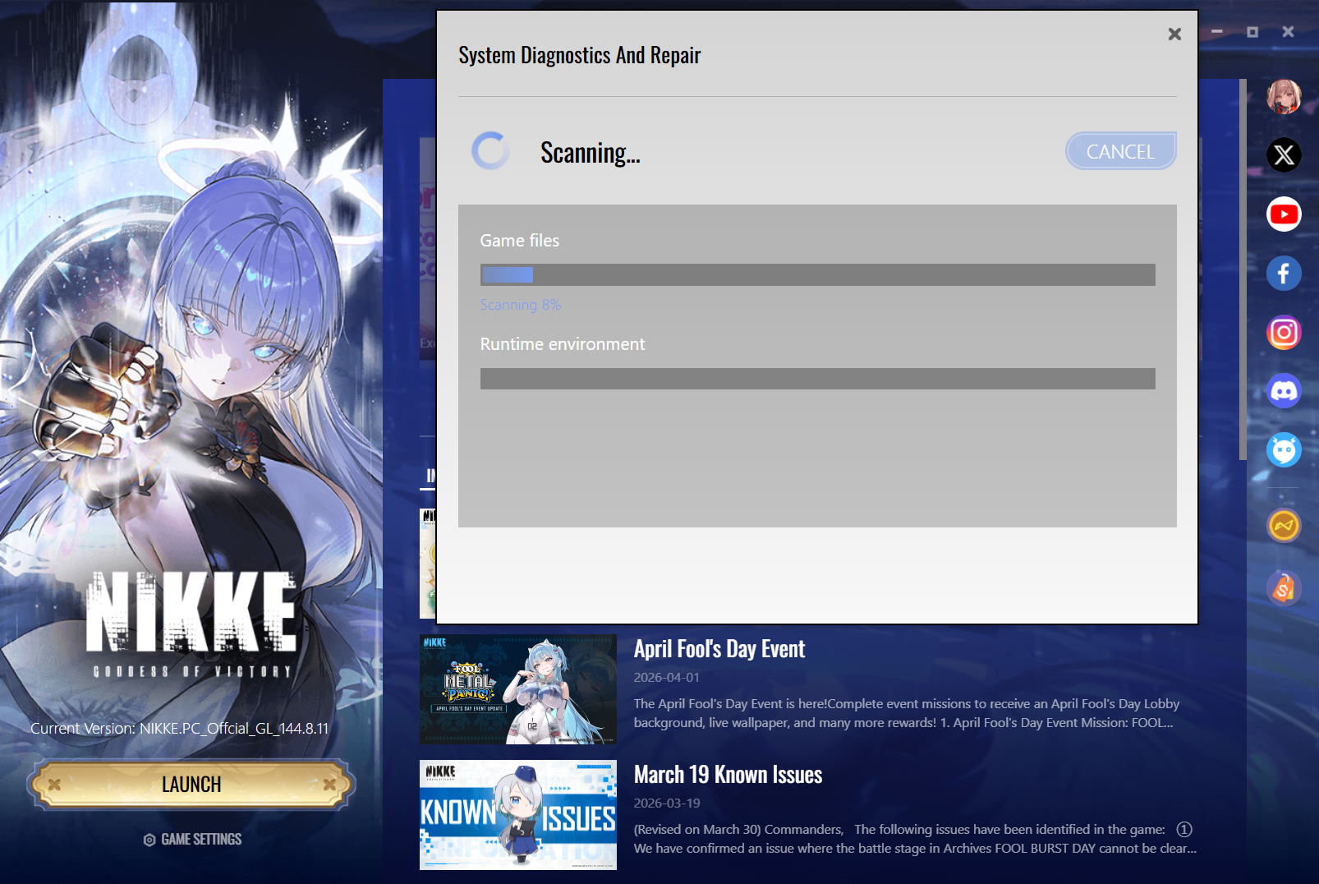
Task: Close the NIKKE launcher window
Action: point(1288,31)
